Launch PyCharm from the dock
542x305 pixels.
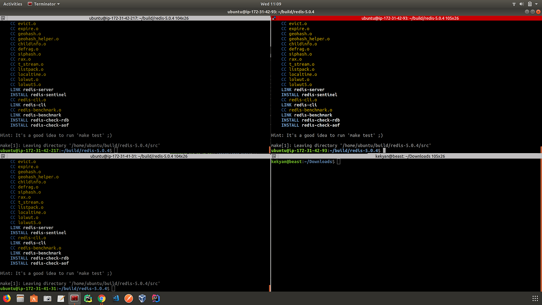pos(88,298)
